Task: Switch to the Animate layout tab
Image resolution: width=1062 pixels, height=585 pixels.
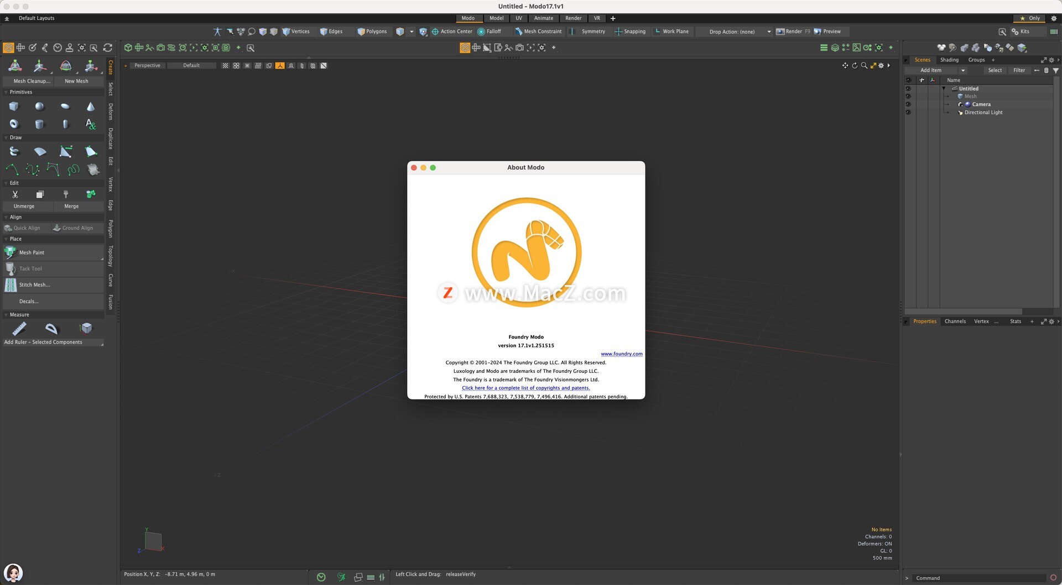Action: pos(543,18)
